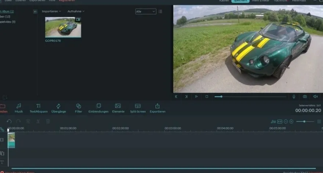Open the timeline options menu icon

click(319, 122)
